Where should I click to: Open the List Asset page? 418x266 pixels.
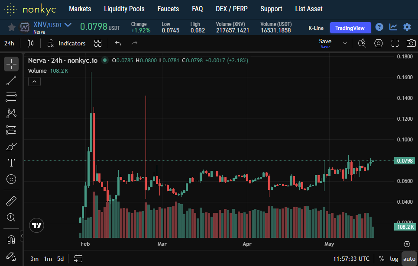[x=309, y=9]
